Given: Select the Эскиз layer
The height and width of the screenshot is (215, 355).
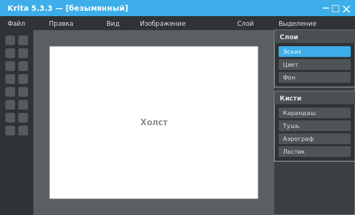Looking at the screenshot, I should [x=315, y=52].
